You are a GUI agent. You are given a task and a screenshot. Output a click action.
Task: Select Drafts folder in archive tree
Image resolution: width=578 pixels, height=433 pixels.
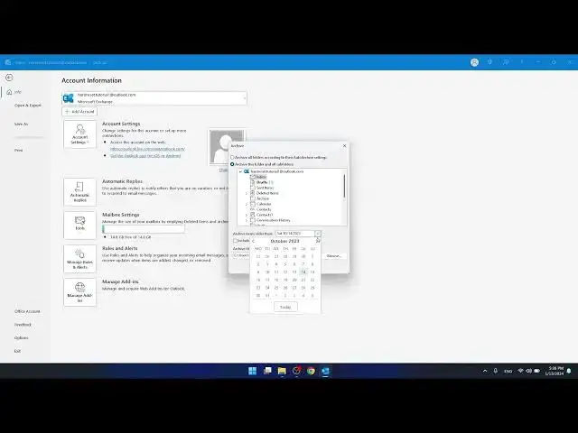tap(262, 182)
